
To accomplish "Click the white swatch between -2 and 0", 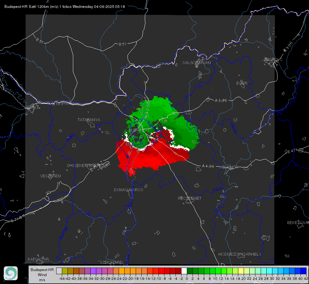I will click(x=184, y=271).
